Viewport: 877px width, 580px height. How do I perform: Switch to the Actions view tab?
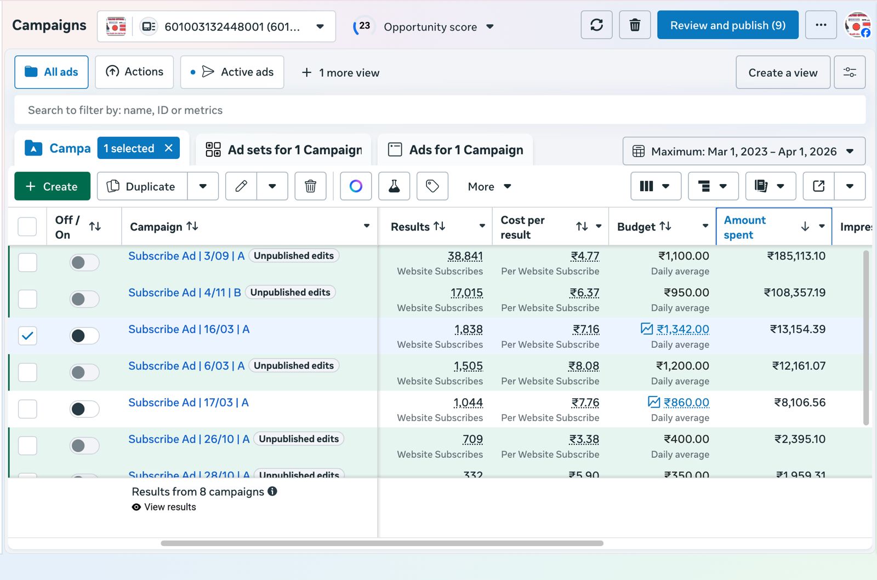(134, 72)
